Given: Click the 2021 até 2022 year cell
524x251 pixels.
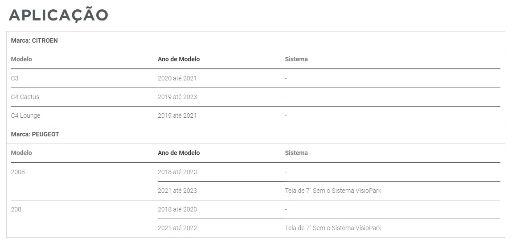Looking at the screenshot, I should click(177, 228).
